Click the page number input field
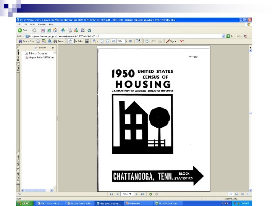 click(127, 194)
